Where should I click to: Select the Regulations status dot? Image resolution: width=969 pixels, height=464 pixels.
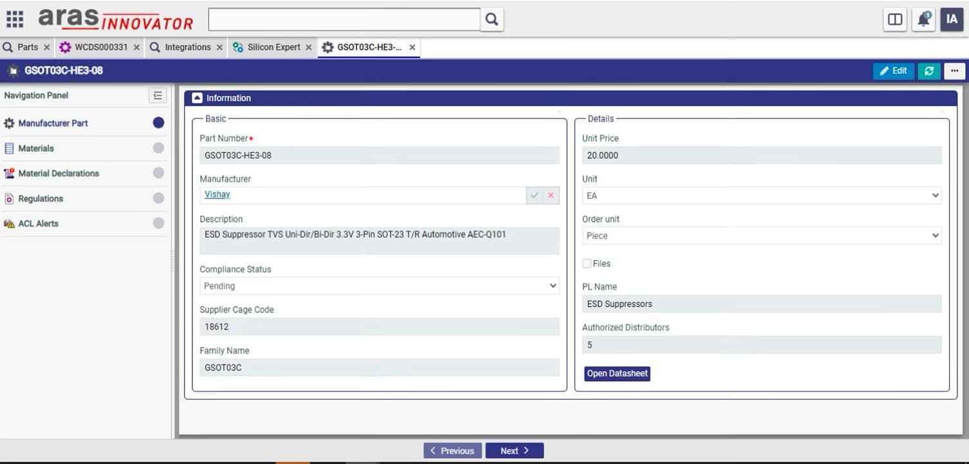158,198
